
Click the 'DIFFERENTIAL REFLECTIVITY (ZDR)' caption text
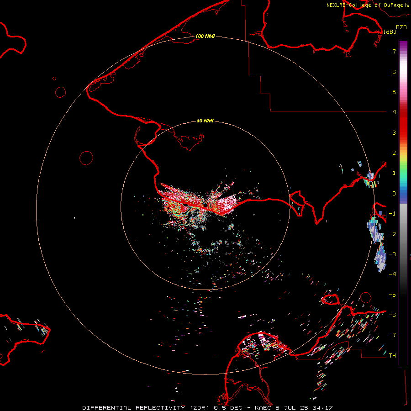click(147, 408)
